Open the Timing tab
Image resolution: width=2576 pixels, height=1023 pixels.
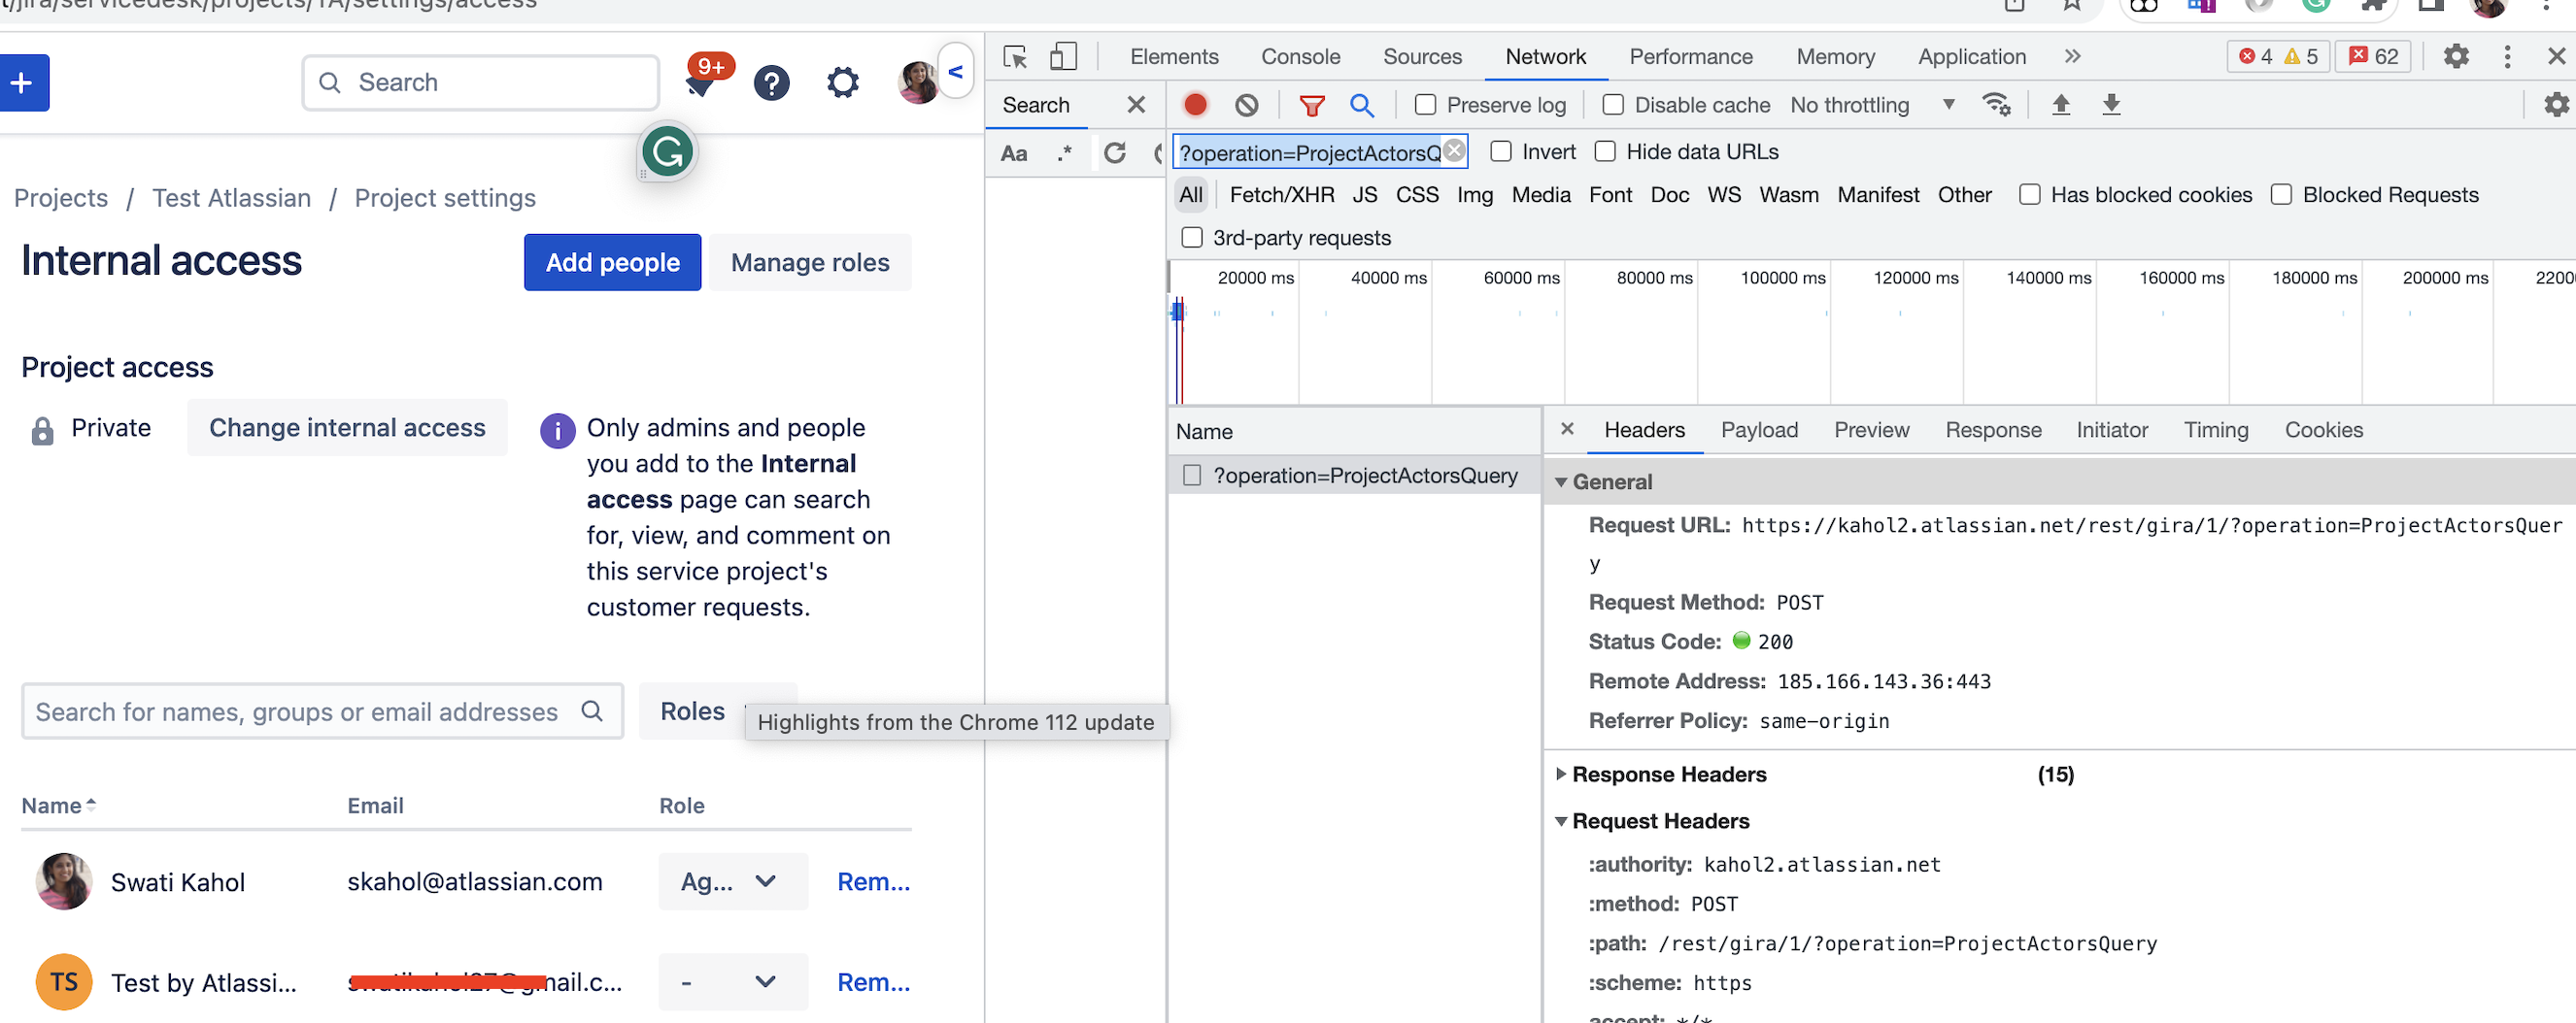click(x=2215, y=430)
